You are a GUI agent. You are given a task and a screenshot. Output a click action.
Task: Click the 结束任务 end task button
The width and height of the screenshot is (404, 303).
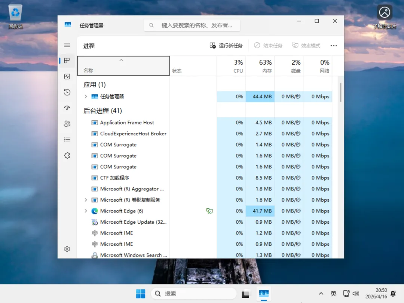(268, 46)
